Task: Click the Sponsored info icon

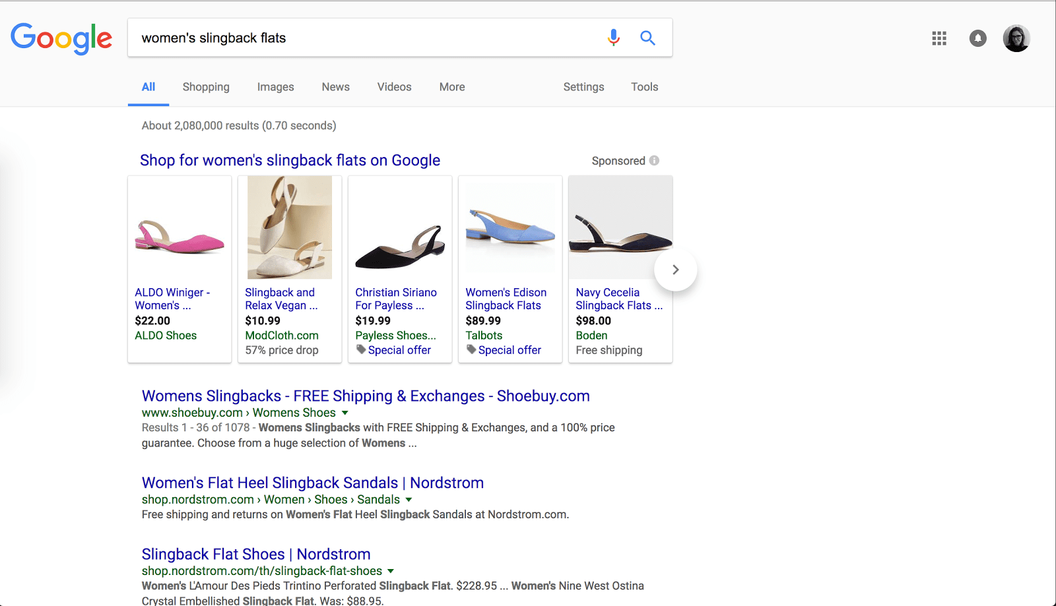Action: (654, 160)
